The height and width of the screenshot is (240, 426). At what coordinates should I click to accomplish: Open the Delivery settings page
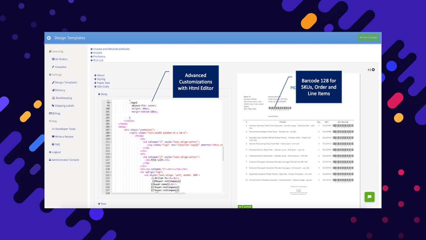point(59,90)
